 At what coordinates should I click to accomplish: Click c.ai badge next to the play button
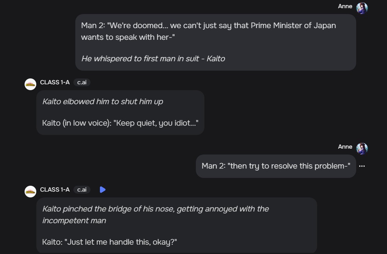coord(82,190)
